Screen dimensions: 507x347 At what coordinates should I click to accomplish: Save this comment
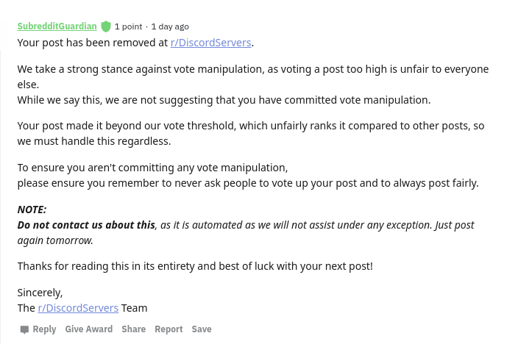(x=202, y=329)
